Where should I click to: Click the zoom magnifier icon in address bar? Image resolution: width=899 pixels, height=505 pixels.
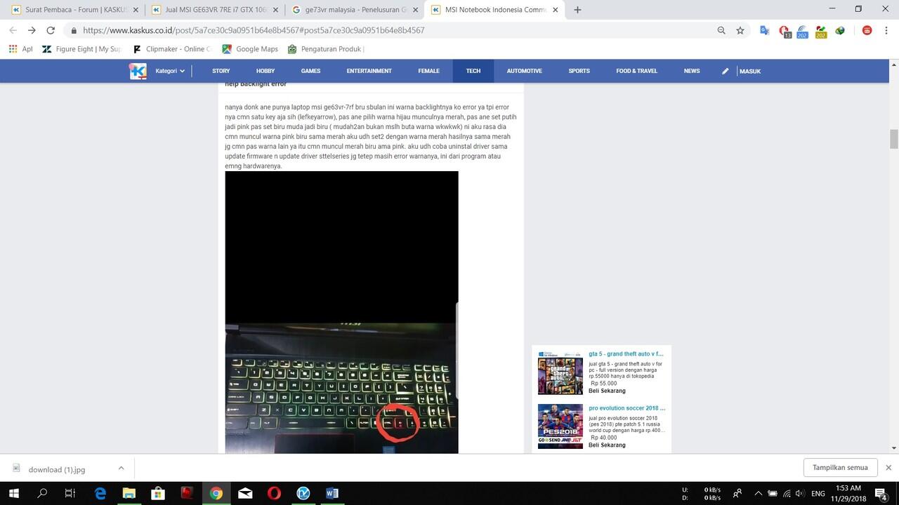pyautogui.click(x=721, y=30)
